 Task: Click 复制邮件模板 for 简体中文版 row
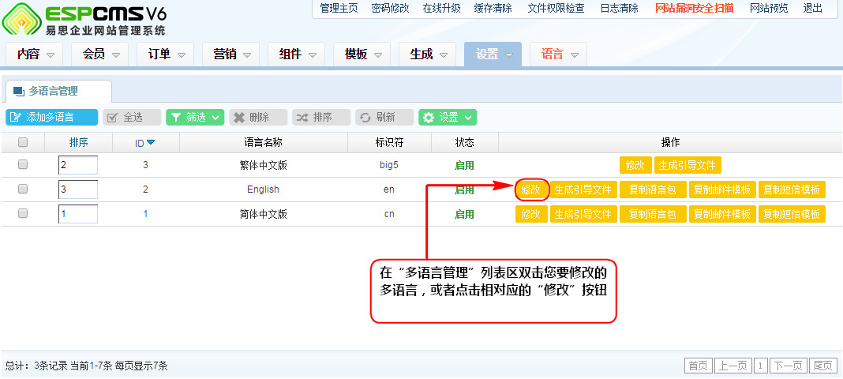[722, 214]
